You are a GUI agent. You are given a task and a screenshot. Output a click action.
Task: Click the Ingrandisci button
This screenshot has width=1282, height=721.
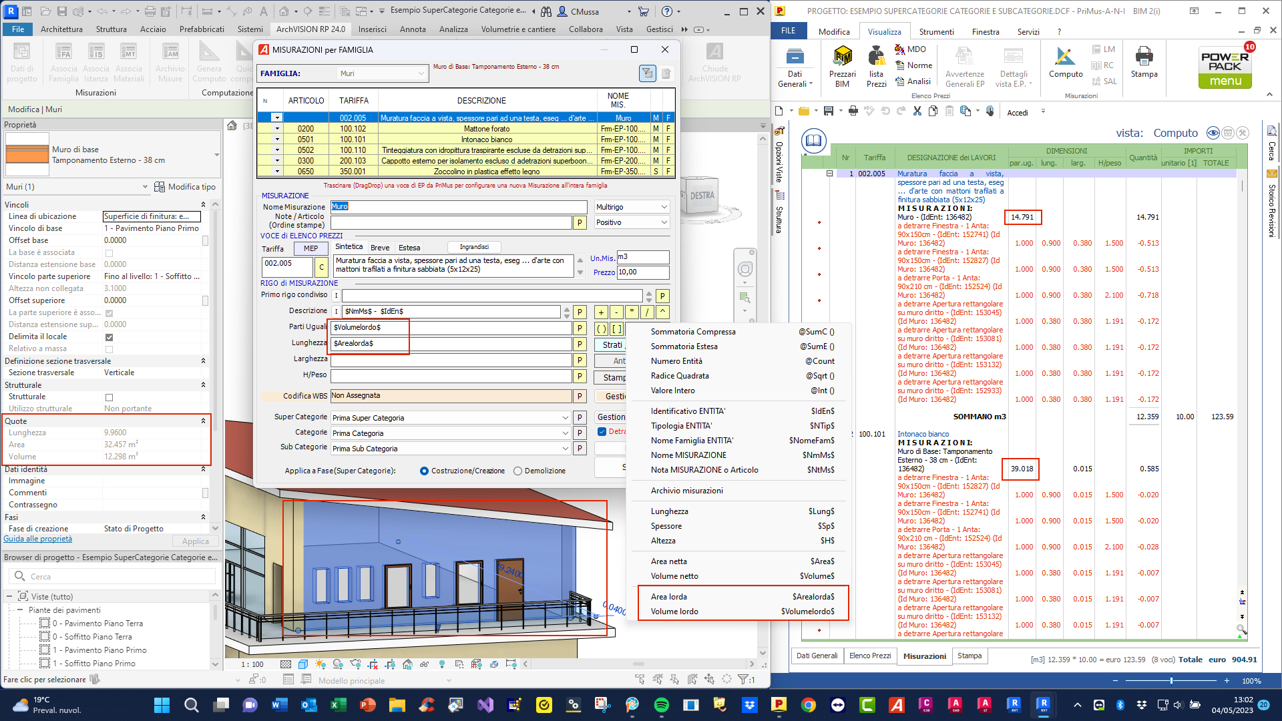click(474, 247)
